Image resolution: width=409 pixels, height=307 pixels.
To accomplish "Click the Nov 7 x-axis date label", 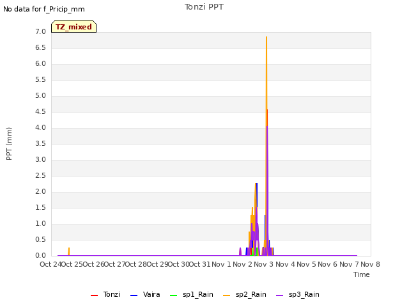I will (349, 264).
